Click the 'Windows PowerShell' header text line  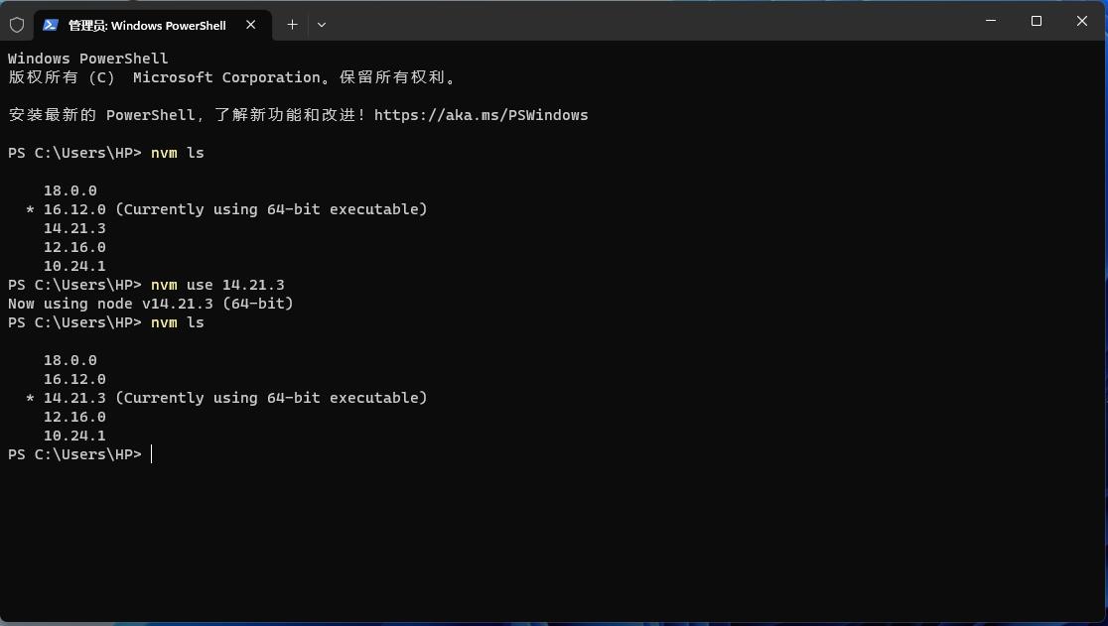pos(88,59)
